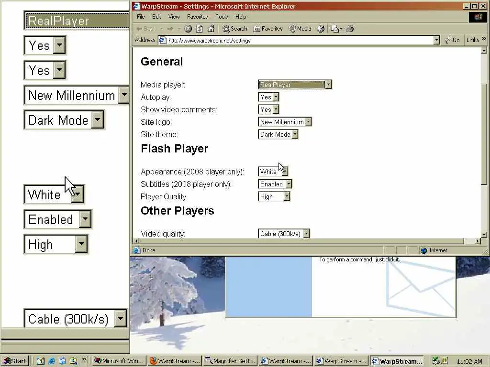Open the Autoplay dropdown
Image resolution: width=490 pixels, height=367 pixels.
coord(268,97)
